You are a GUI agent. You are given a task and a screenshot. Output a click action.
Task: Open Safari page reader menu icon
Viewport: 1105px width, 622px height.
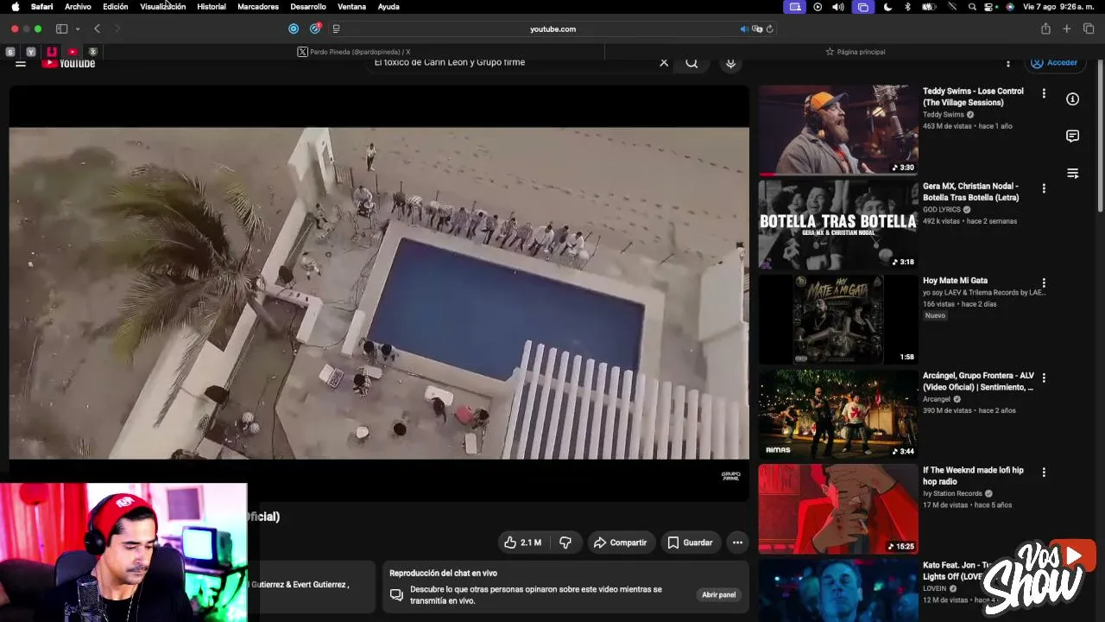pos(336,29)
